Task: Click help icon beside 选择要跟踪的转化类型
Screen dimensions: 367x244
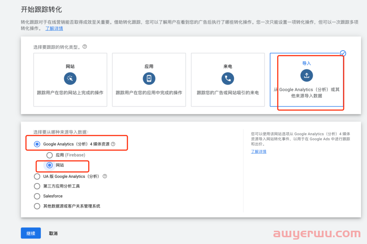Action: (x=85, y=47)
